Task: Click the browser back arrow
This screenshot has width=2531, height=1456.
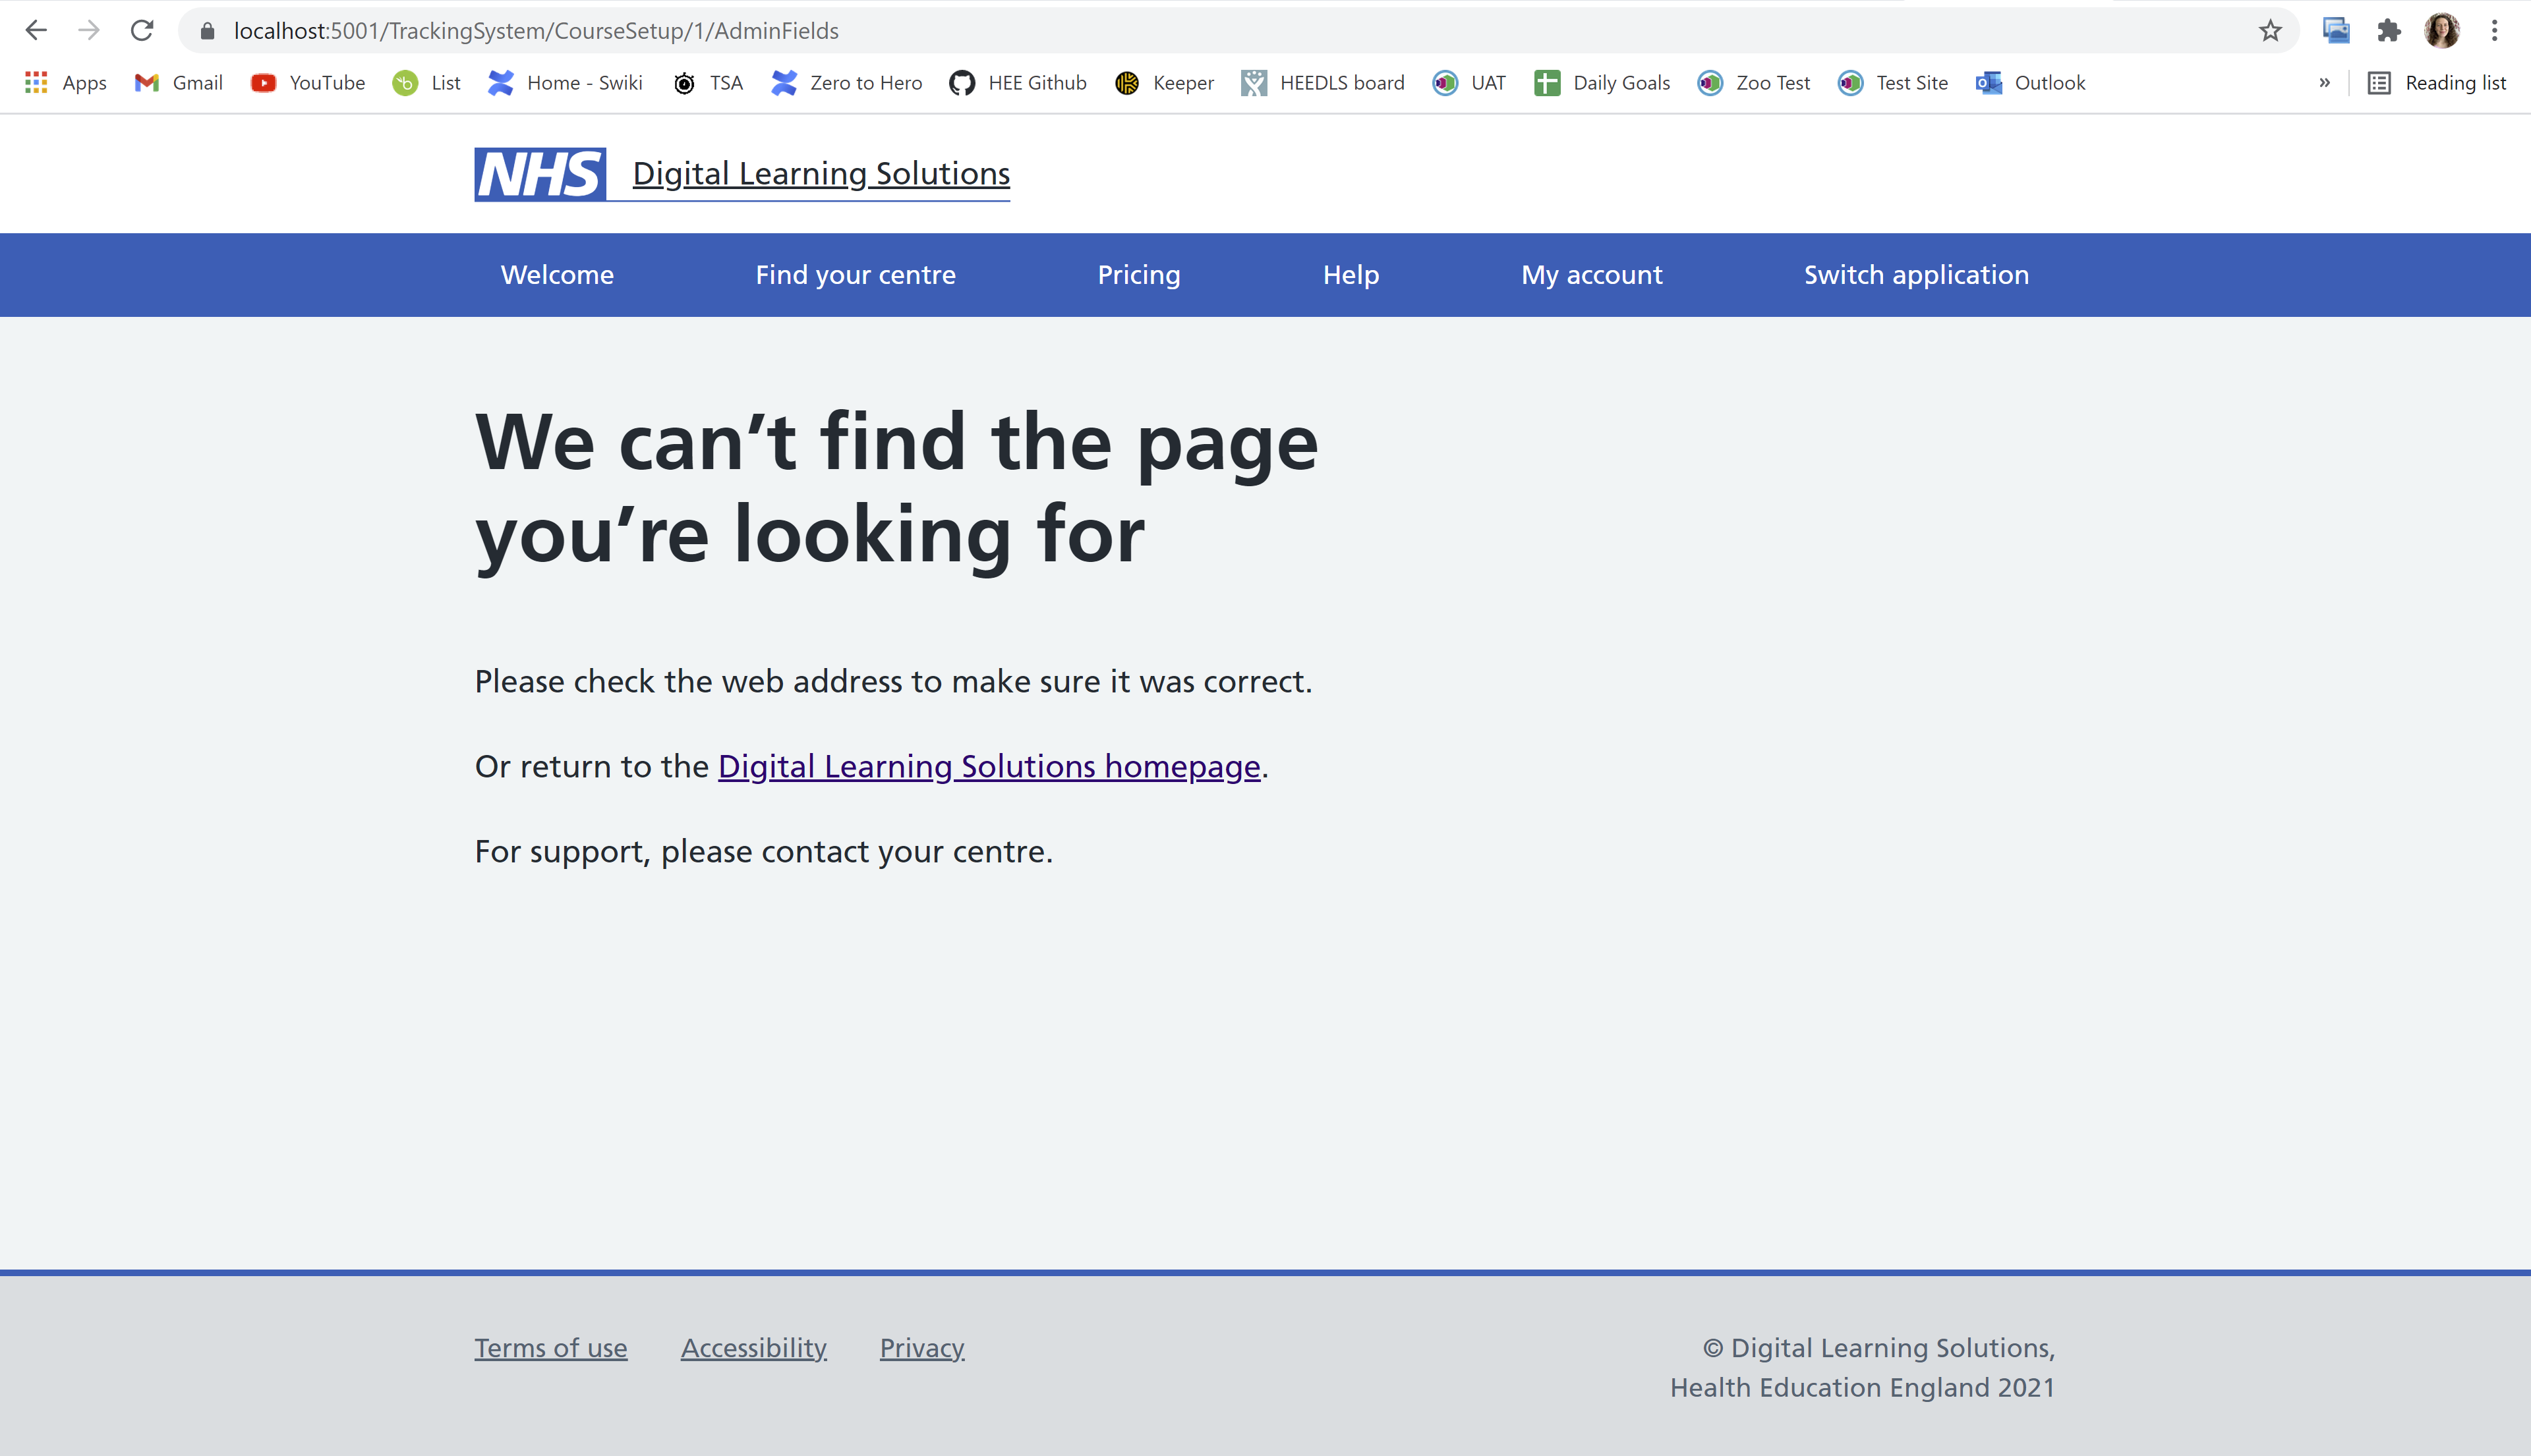Action: pos(36,31)
